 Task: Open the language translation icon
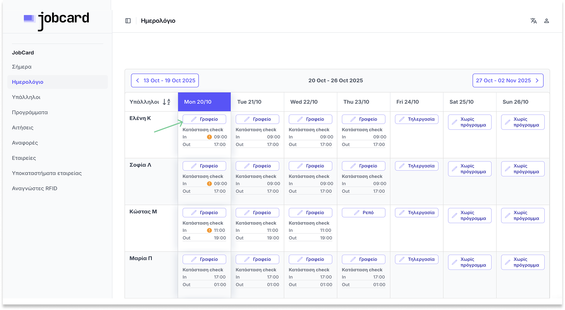(x=534, y=21)
